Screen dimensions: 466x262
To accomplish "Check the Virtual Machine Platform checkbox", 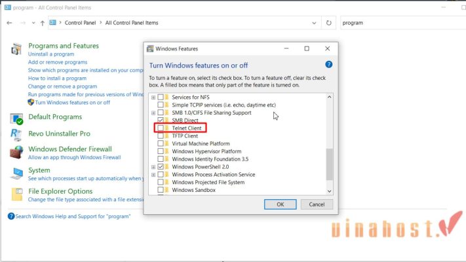I will point(161,143).
